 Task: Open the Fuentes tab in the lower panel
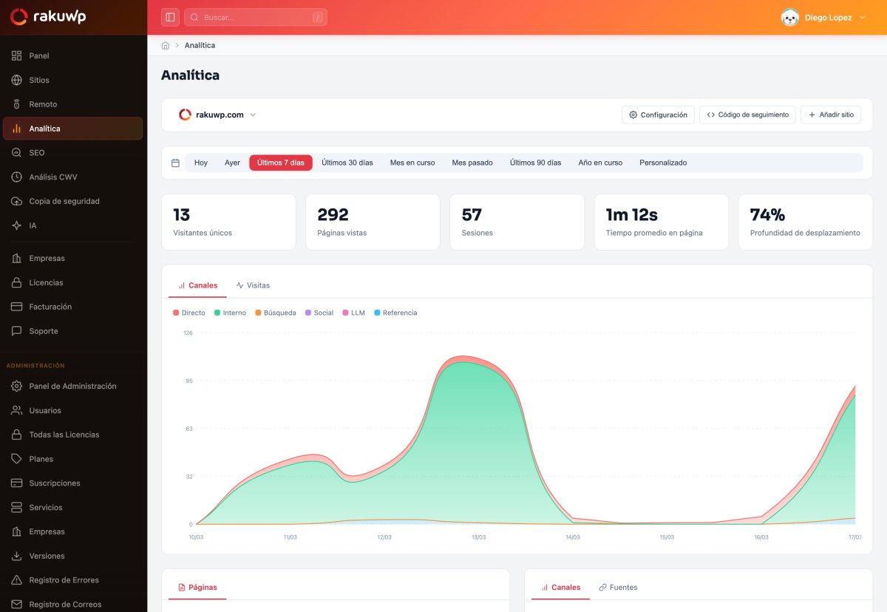coord(618,587)
